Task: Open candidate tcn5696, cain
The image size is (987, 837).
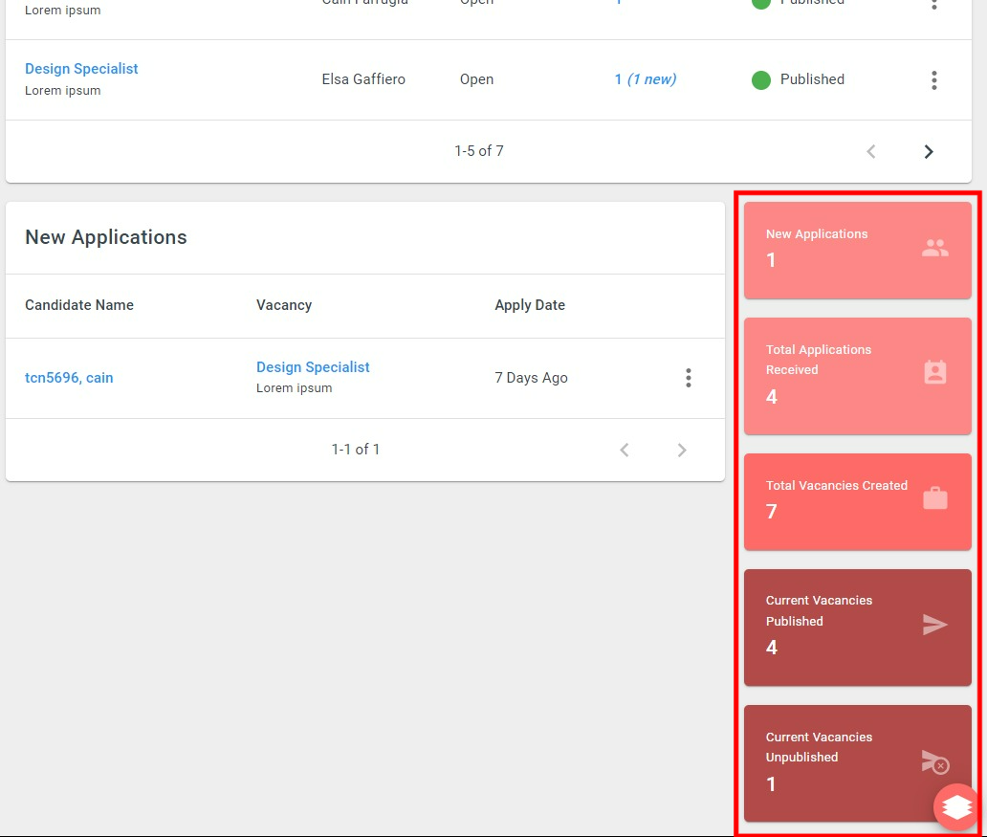Action: pyautogui.click(x=69, y=378)
